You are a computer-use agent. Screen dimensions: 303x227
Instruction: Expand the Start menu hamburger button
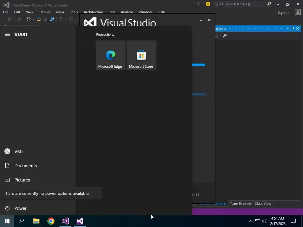pos(7,34)
